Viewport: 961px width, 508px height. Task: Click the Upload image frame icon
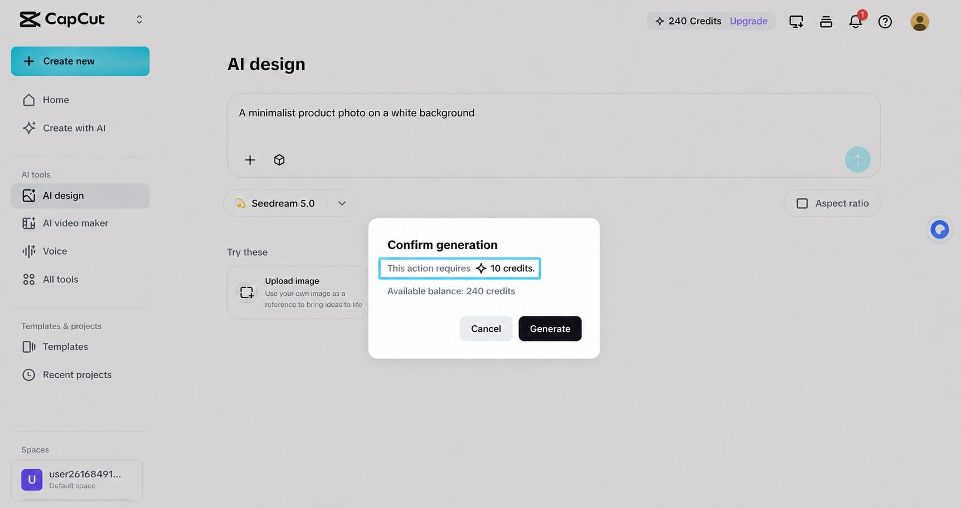247,292
